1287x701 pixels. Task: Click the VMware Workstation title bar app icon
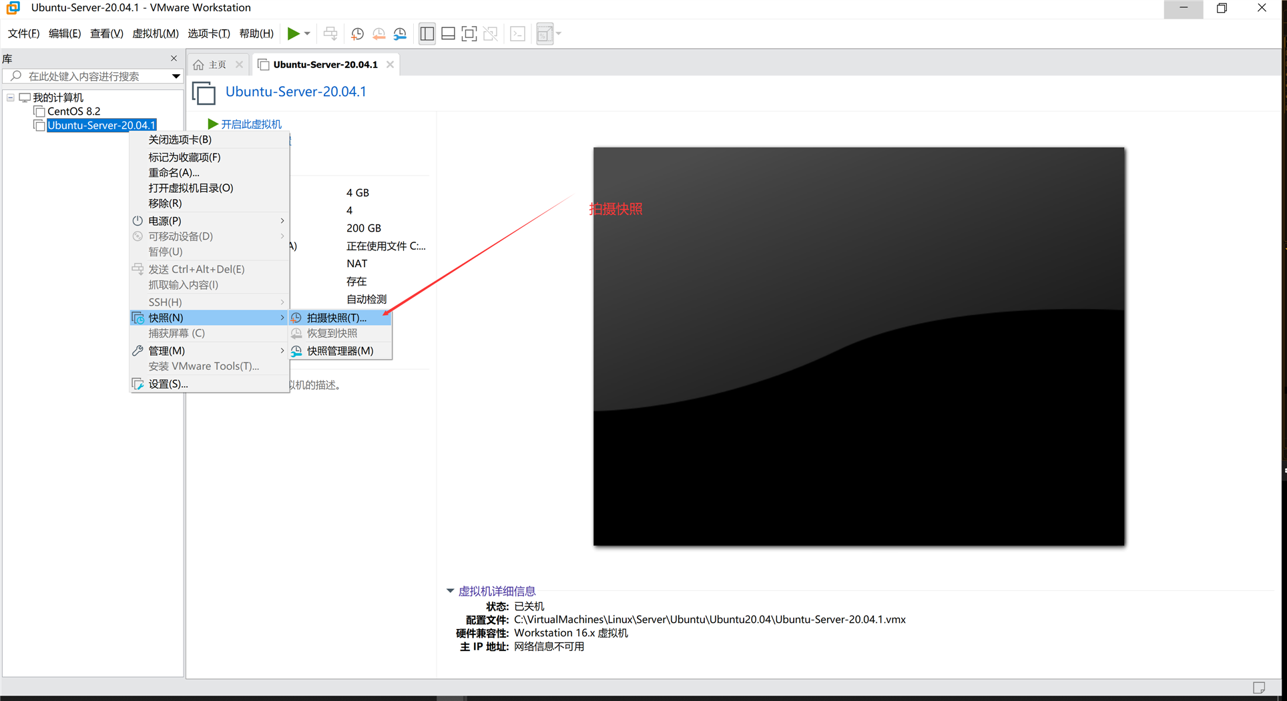tap(13, 7)
